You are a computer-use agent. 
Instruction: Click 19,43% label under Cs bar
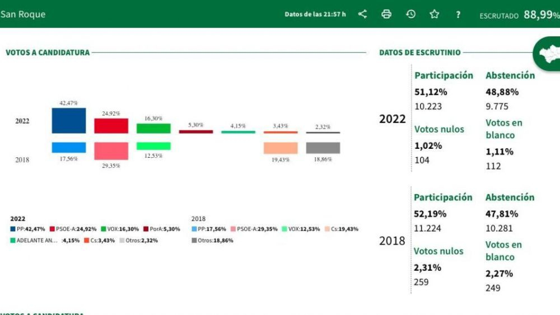[x=281, y=160]
